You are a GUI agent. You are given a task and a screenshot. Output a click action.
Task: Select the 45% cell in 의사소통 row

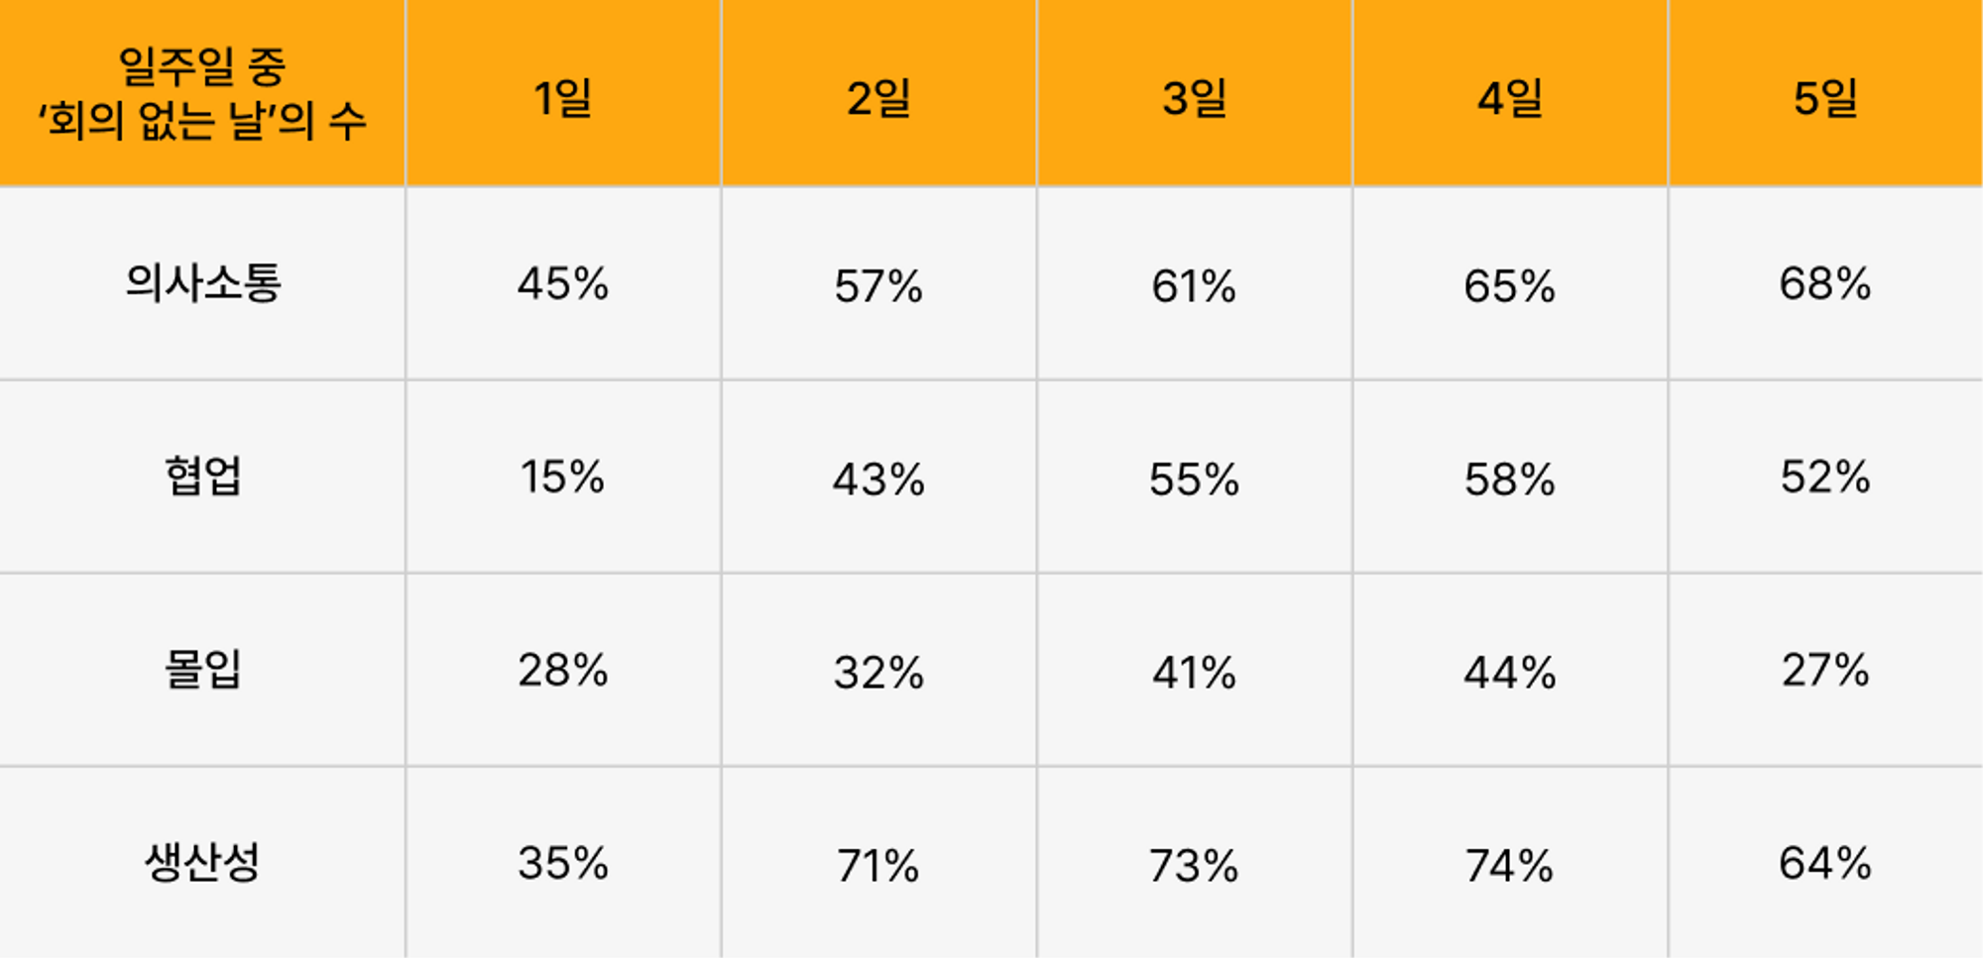tap(563, 283)
